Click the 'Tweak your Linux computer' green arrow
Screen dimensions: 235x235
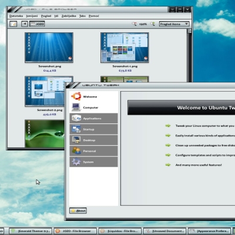168,126
